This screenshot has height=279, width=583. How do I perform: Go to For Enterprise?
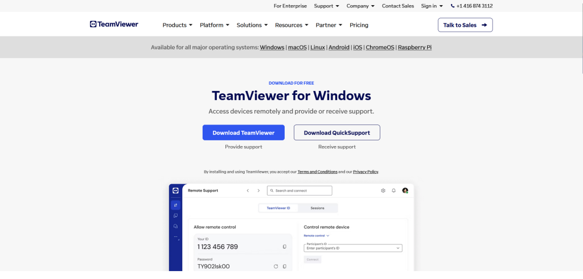click(290, 6)
